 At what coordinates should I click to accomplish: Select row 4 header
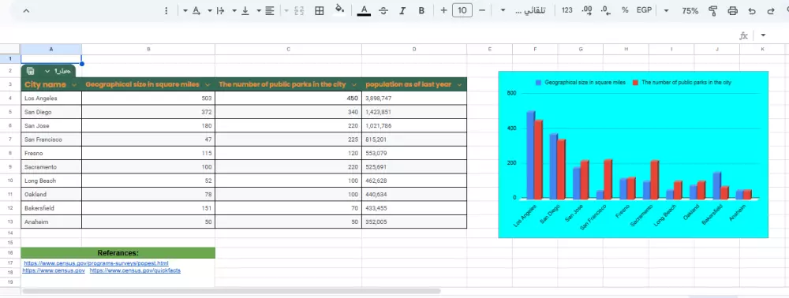tap(10, 99)
